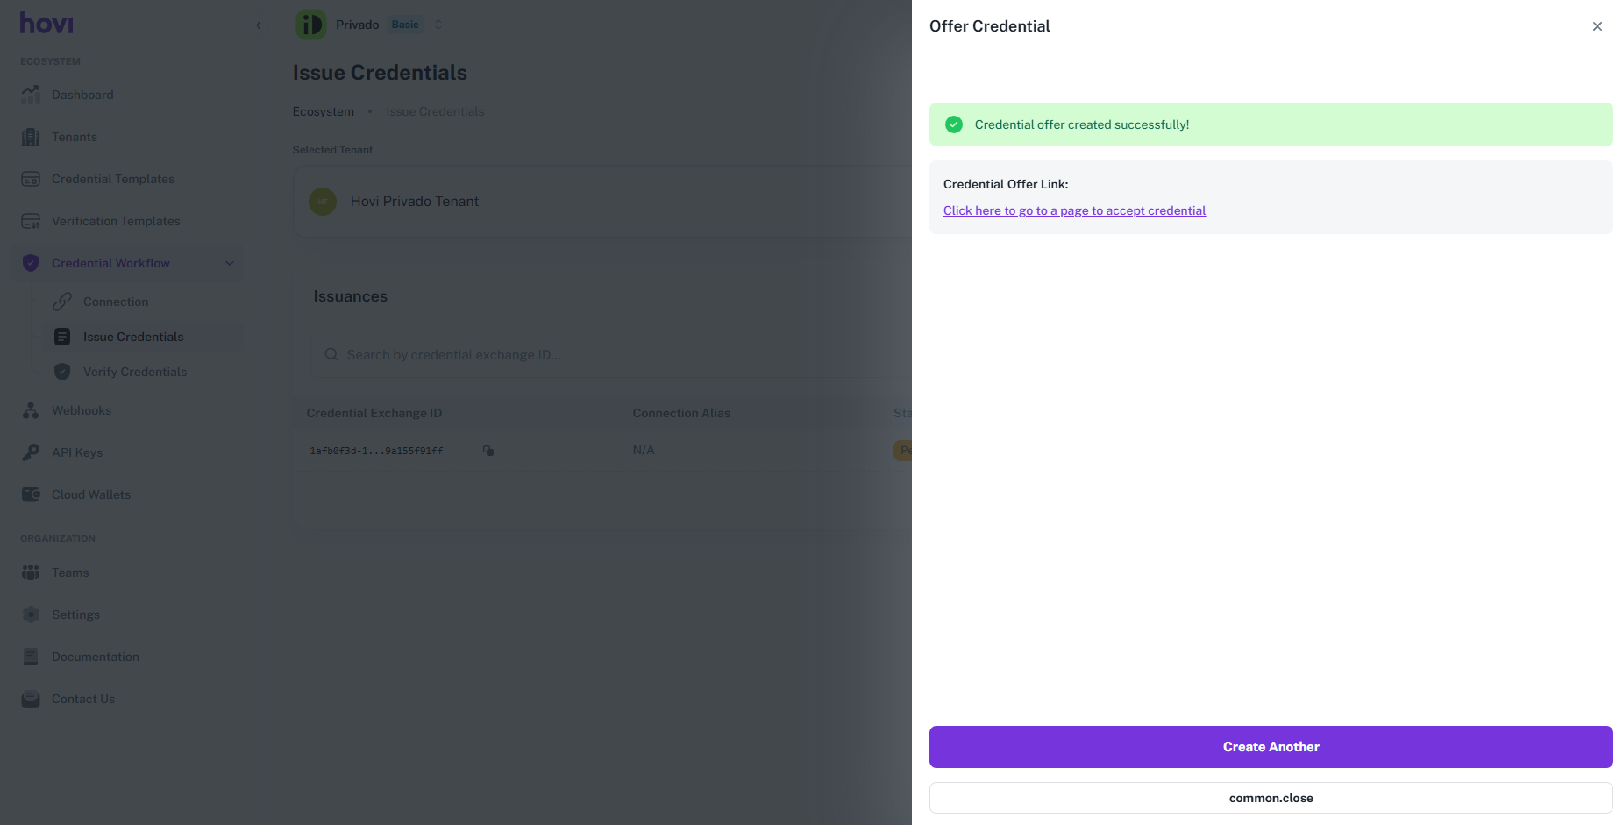This screenshot has width=1623, height=825.
Task: Open the accept credential offer link
Action: coord(1074,210)
